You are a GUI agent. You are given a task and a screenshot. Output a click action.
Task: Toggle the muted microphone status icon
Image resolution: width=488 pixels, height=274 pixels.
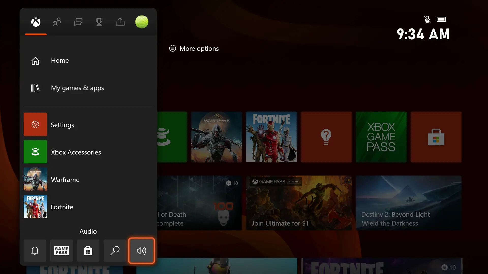coord(428,19)
